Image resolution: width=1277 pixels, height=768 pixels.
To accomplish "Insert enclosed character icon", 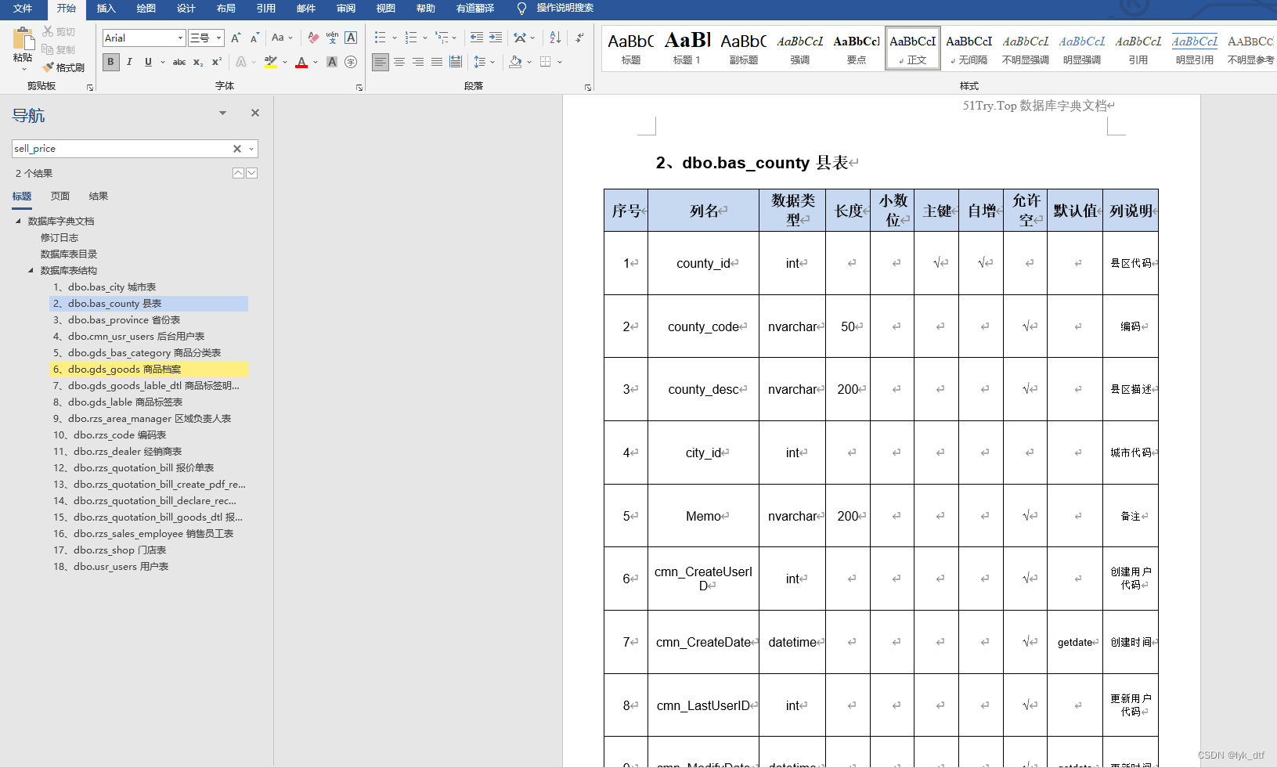I will [x=351, y=62].
